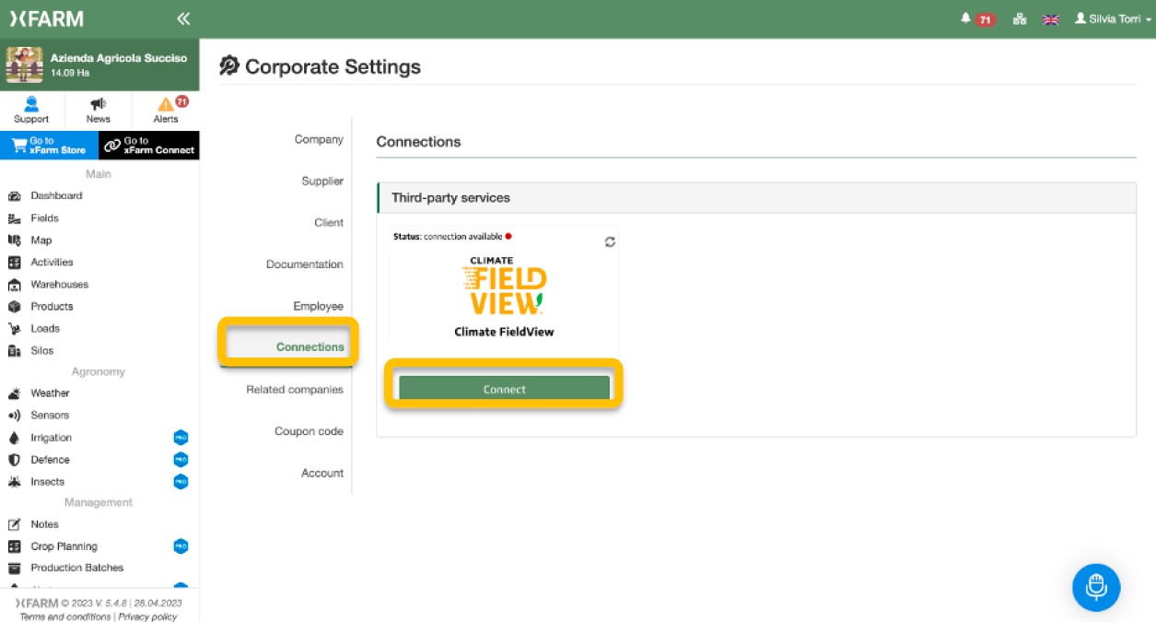This screenshot has height=622, width=1156.
Task: Open Support from the sidebar
Action: 31,110
